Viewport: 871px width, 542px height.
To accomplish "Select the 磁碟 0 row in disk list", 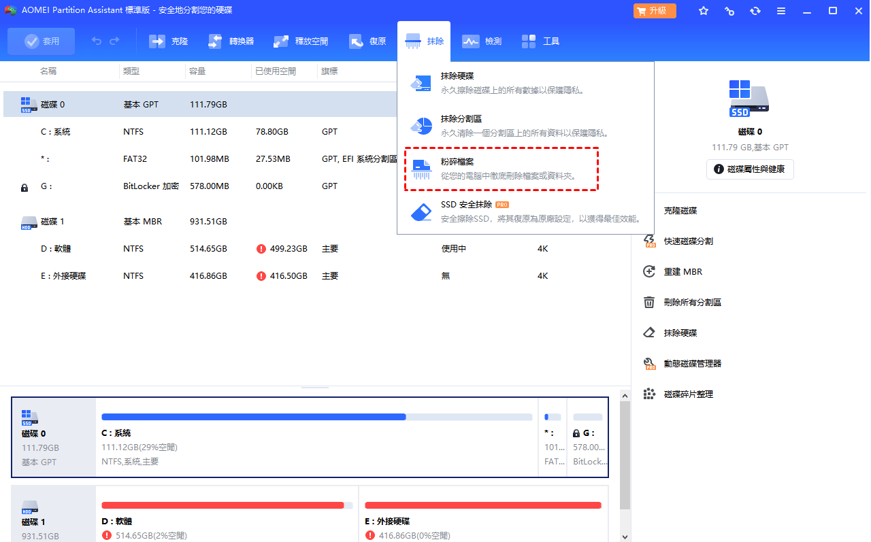I will (200, 105).
